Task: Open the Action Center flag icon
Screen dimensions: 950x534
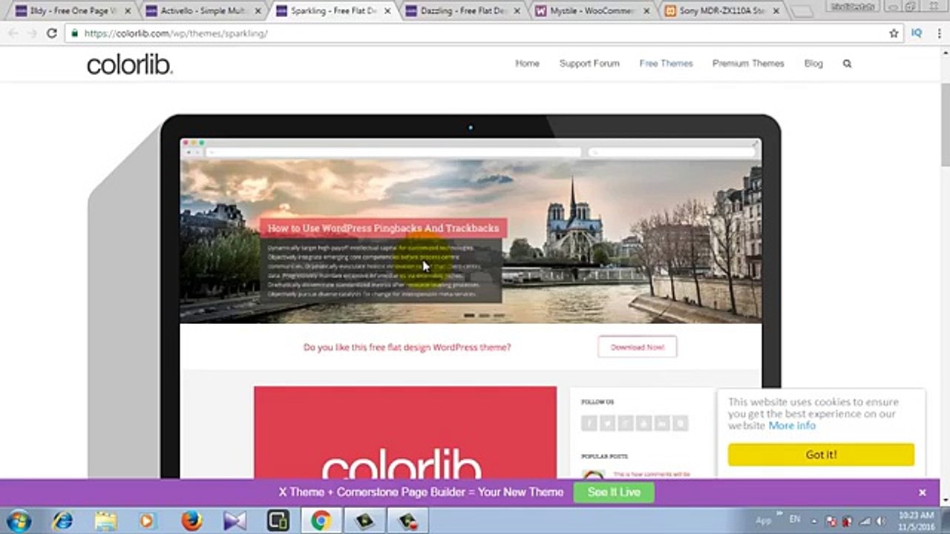Action: [831, 521]
